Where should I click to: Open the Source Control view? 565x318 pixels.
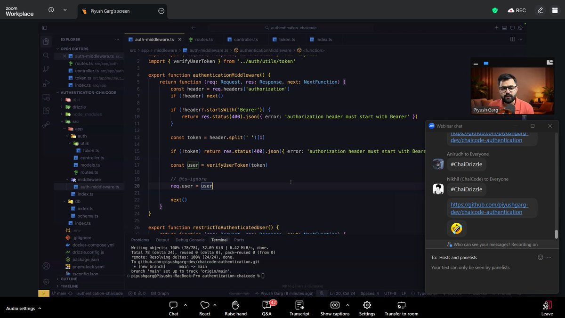46,69
